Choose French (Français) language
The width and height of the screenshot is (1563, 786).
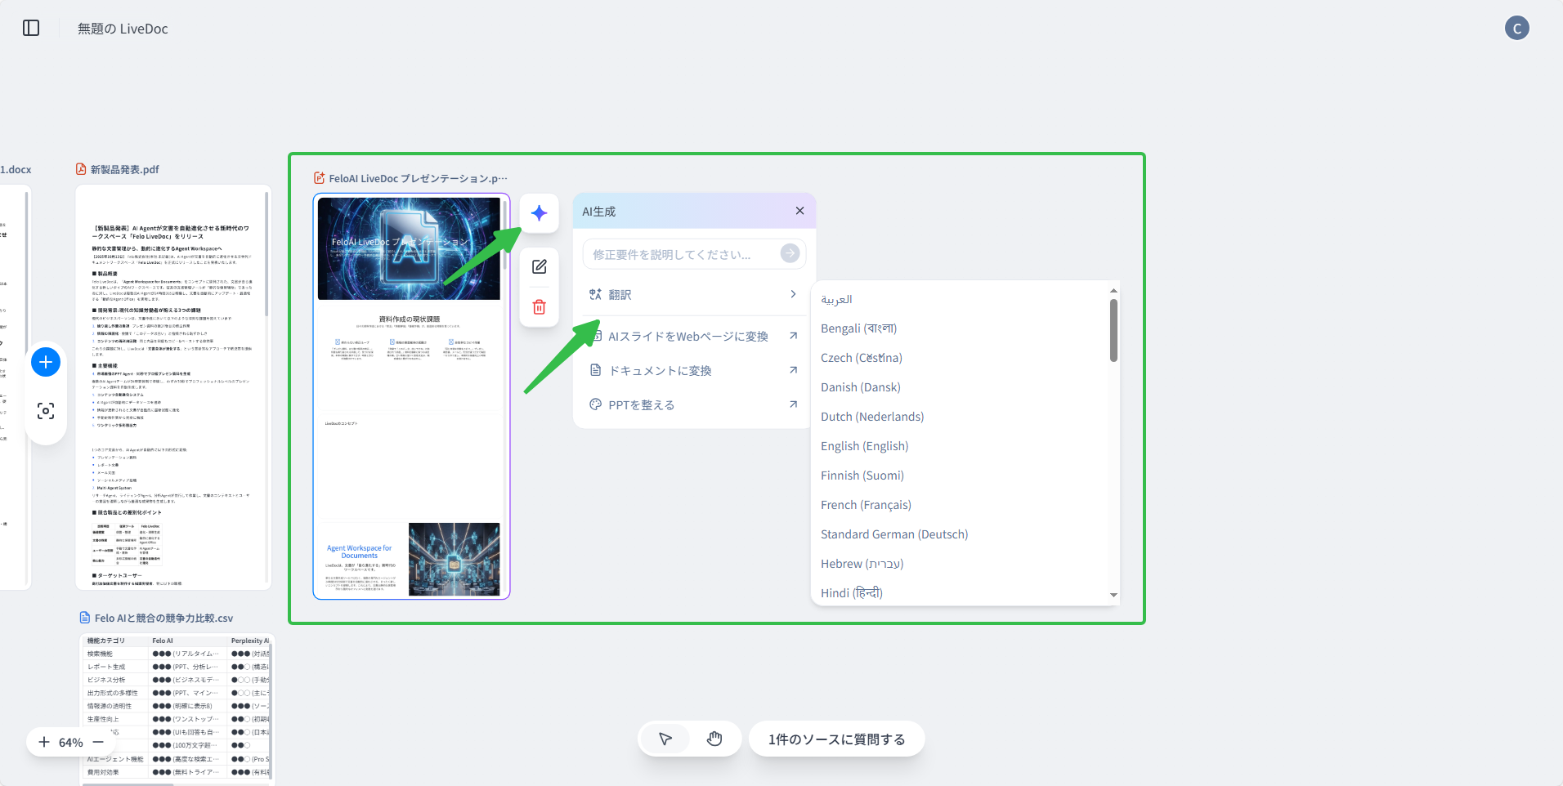tap(866, 505)
